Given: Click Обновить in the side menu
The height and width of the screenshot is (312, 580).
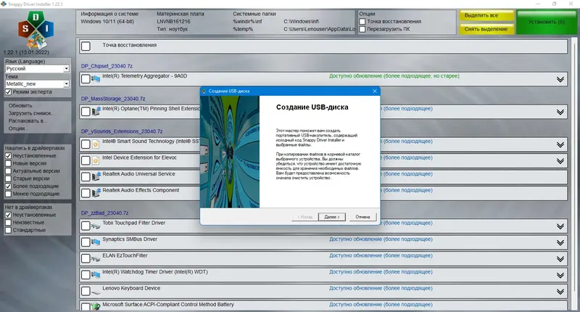Looking at the screenshot, I should point(20,105).
